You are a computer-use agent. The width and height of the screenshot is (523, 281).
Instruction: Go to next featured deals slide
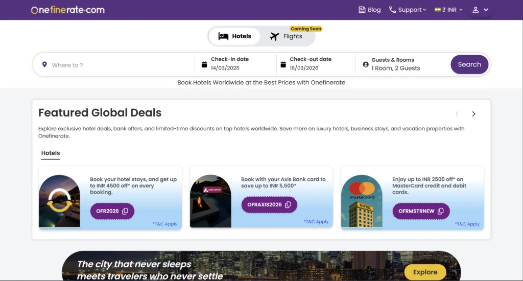[473, 114]
